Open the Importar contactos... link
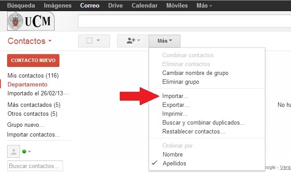Viewport: 291px width, 188px height. click(x=34, y=134)
